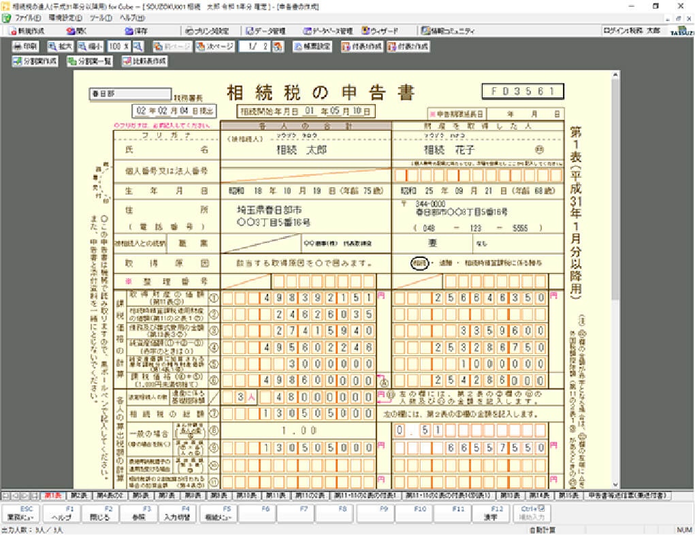Click F2 閉じる function button
Image resolution: width=695 pixels, height=535 pixels.
click(x=99, y=513)
